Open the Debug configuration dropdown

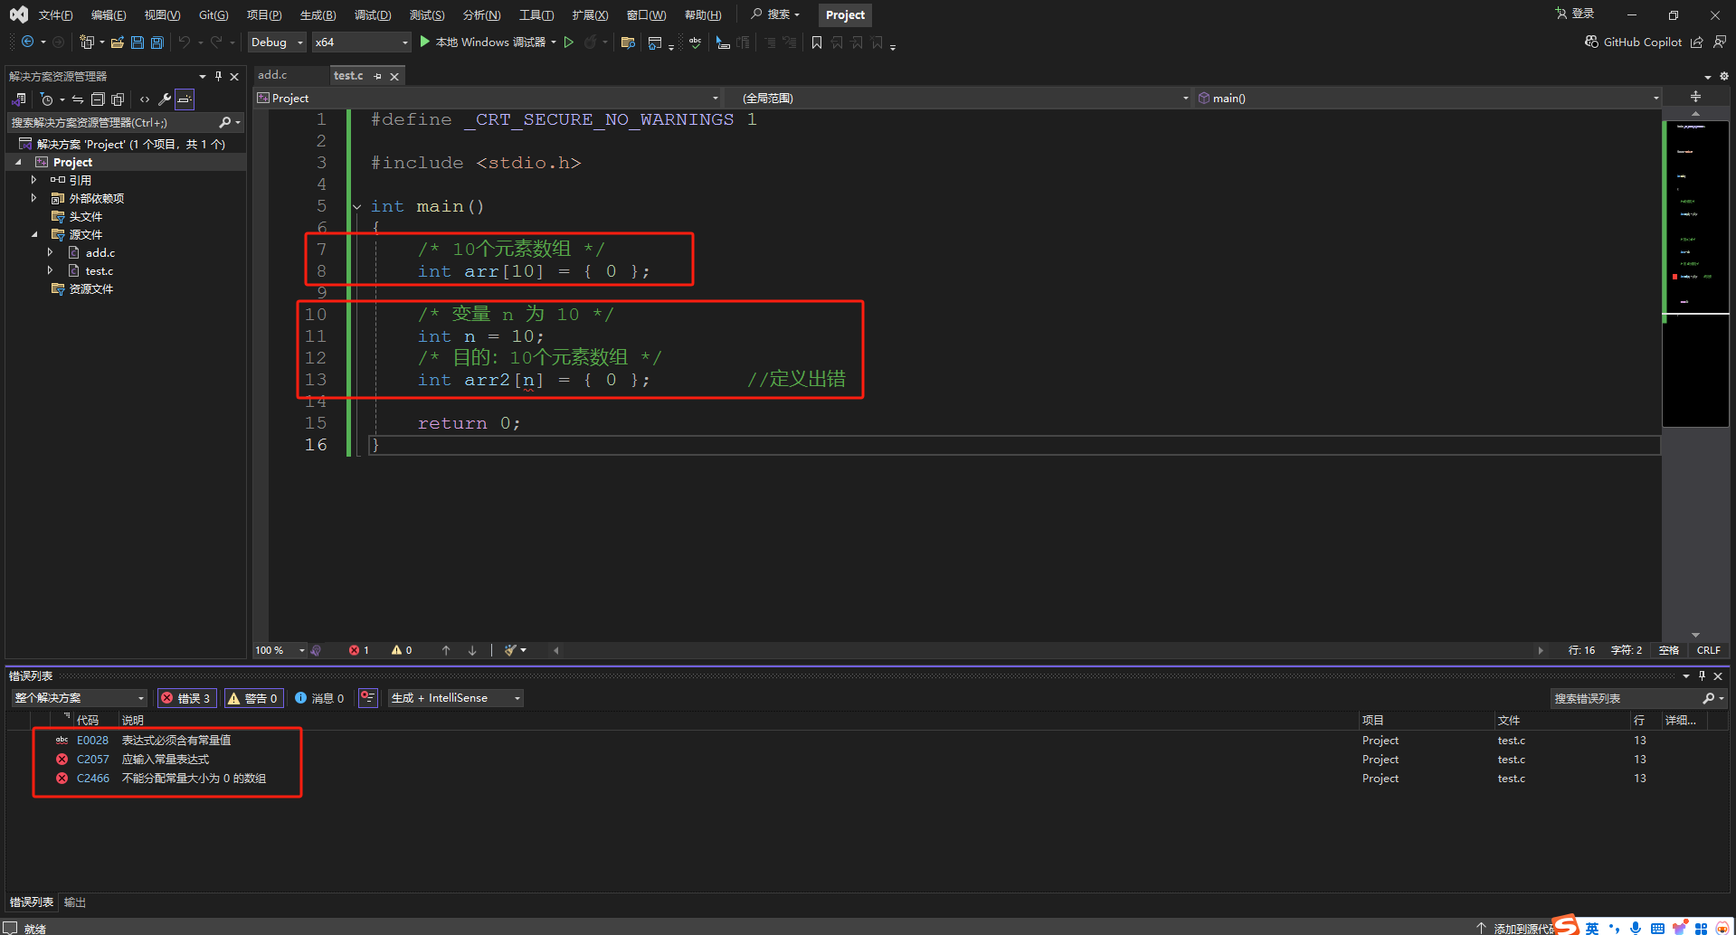277,42
